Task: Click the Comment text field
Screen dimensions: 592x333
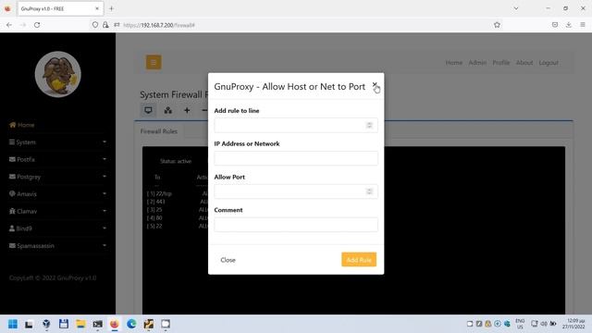Action: click(296, 225)
